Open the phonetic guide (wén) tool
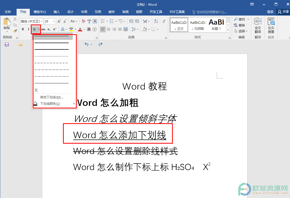 (89, 21)
